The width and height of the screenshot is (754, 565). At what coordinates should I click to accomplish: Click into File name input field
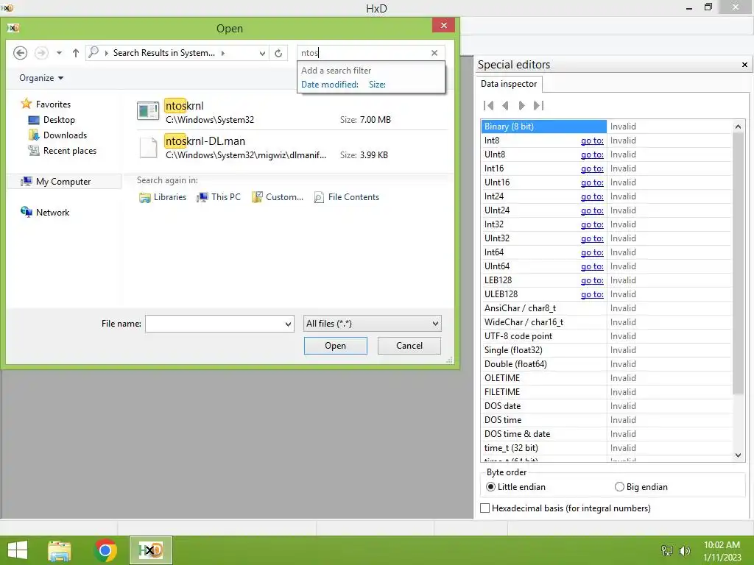(x=214, y=324)
